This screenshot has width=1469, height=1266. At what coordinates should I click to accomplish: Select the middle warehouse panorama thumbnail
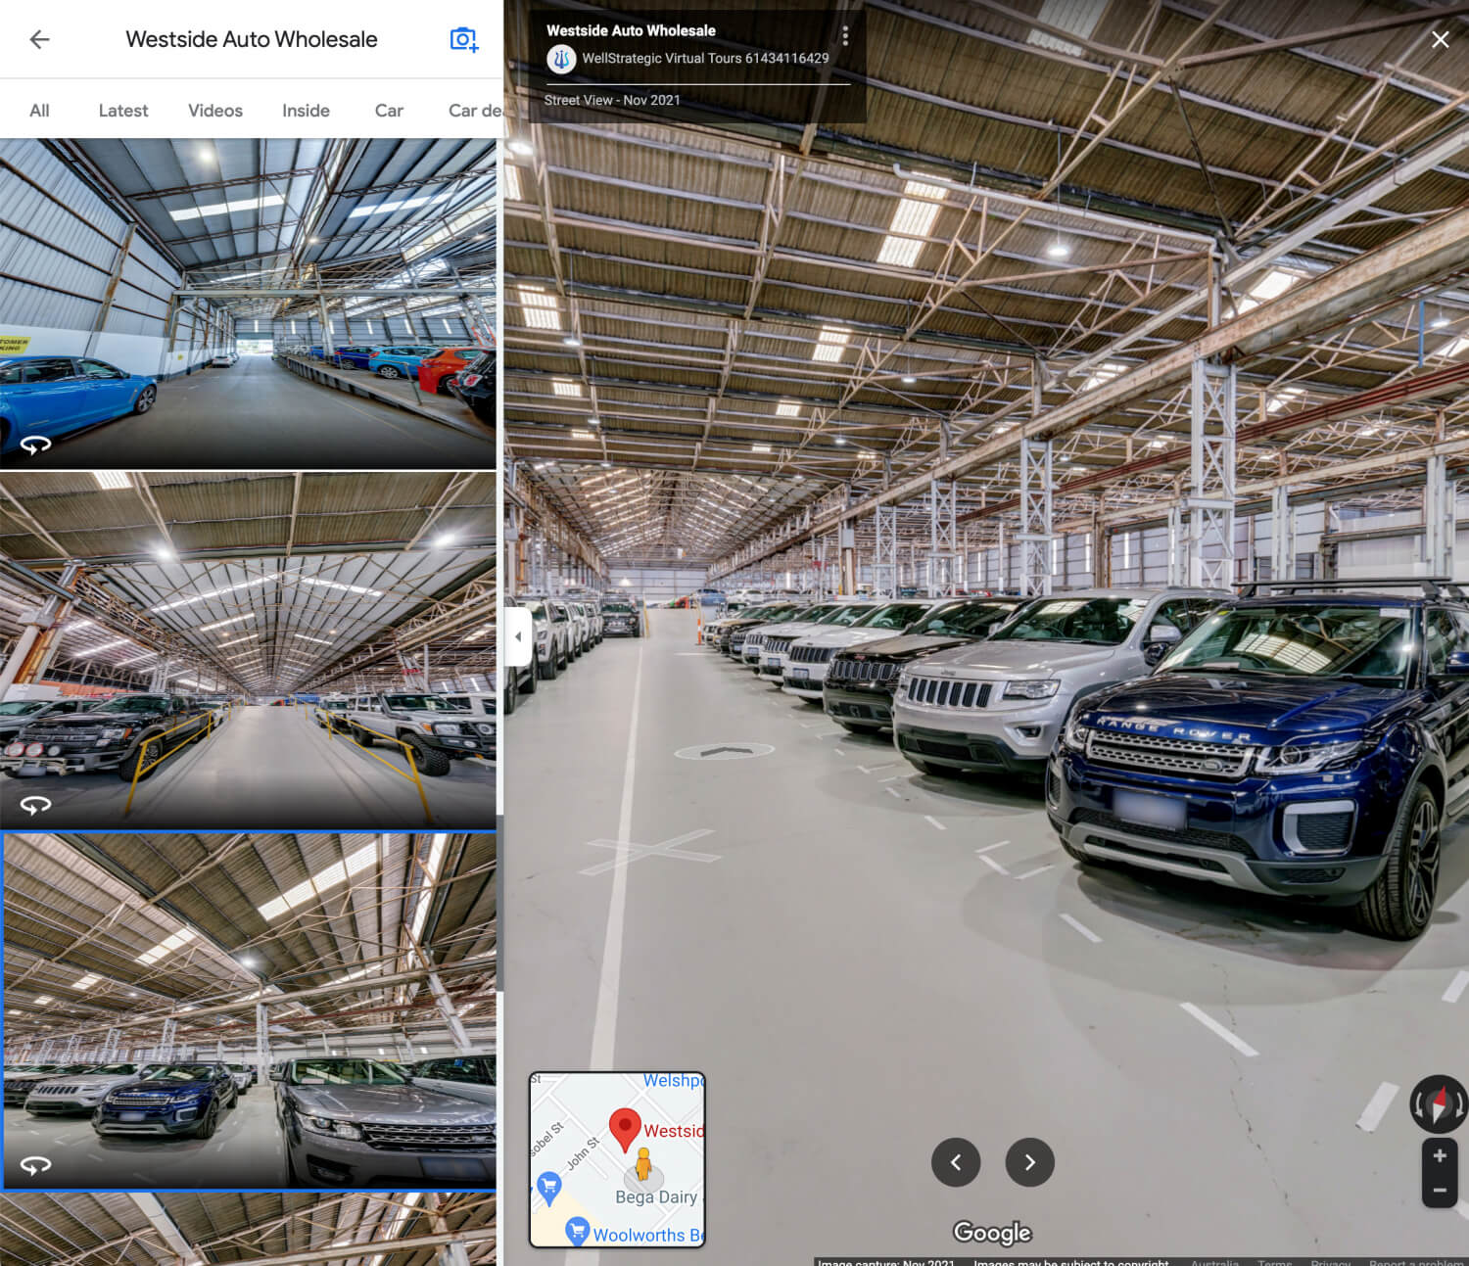[x=249, y=646]
